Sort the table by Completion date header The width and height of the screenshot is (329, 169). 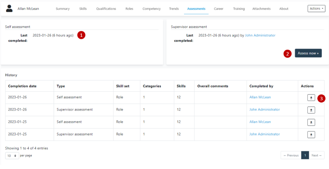22,86
